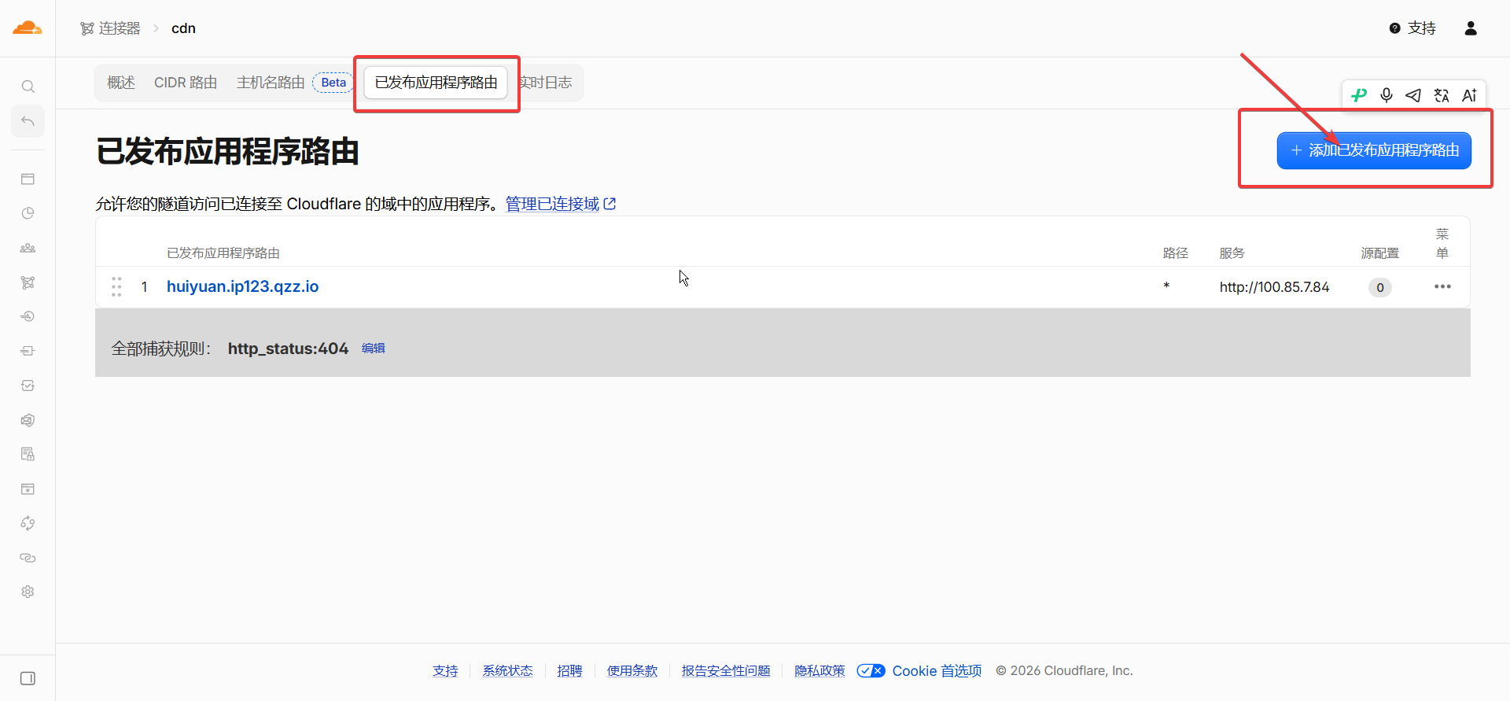
Task: Click the Cloudflare cloud logo
Action: [28, 28]
